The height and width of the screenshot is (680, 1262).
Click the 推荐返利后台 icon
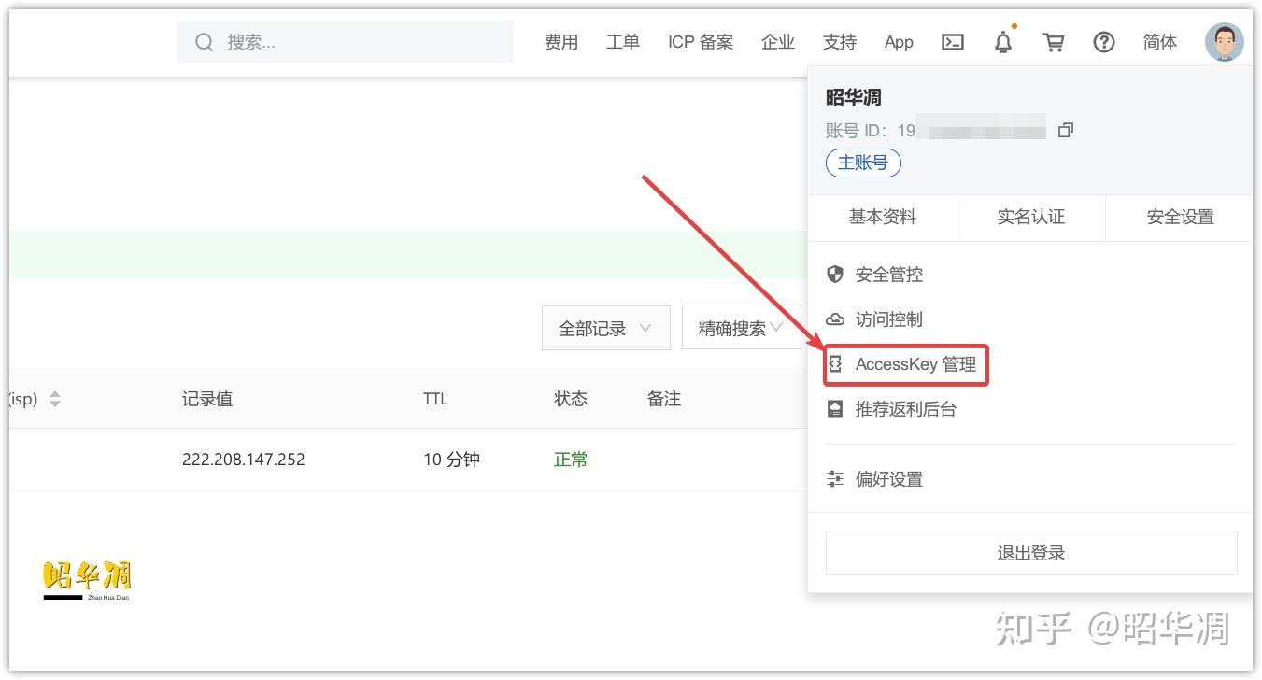click(834, 408)
